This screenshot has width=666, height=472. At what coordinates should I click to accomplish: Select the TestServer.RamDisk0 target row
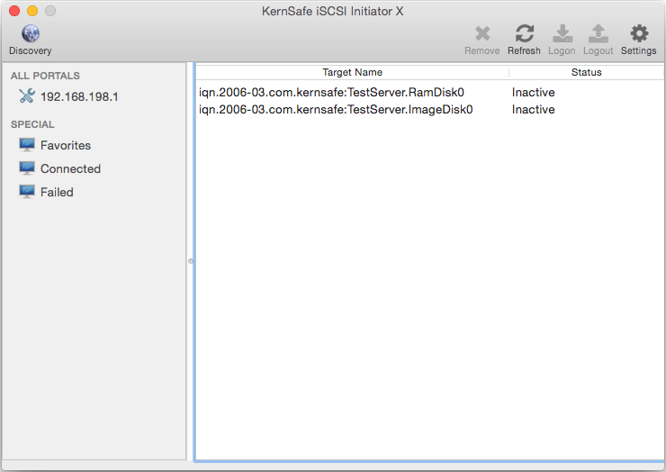pos(429,92)
